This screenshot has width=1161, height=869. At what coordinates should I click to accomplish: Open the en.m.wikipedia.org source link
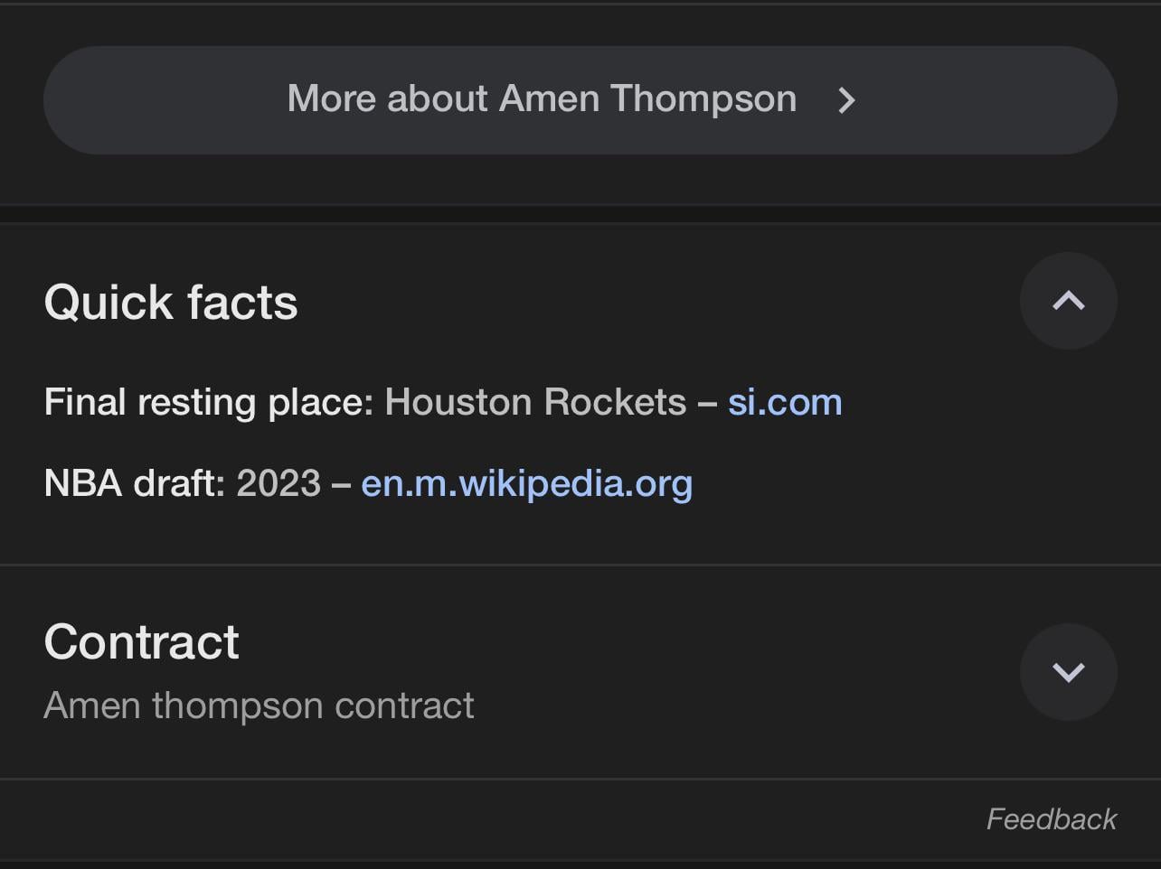click(x=526, y=483)
